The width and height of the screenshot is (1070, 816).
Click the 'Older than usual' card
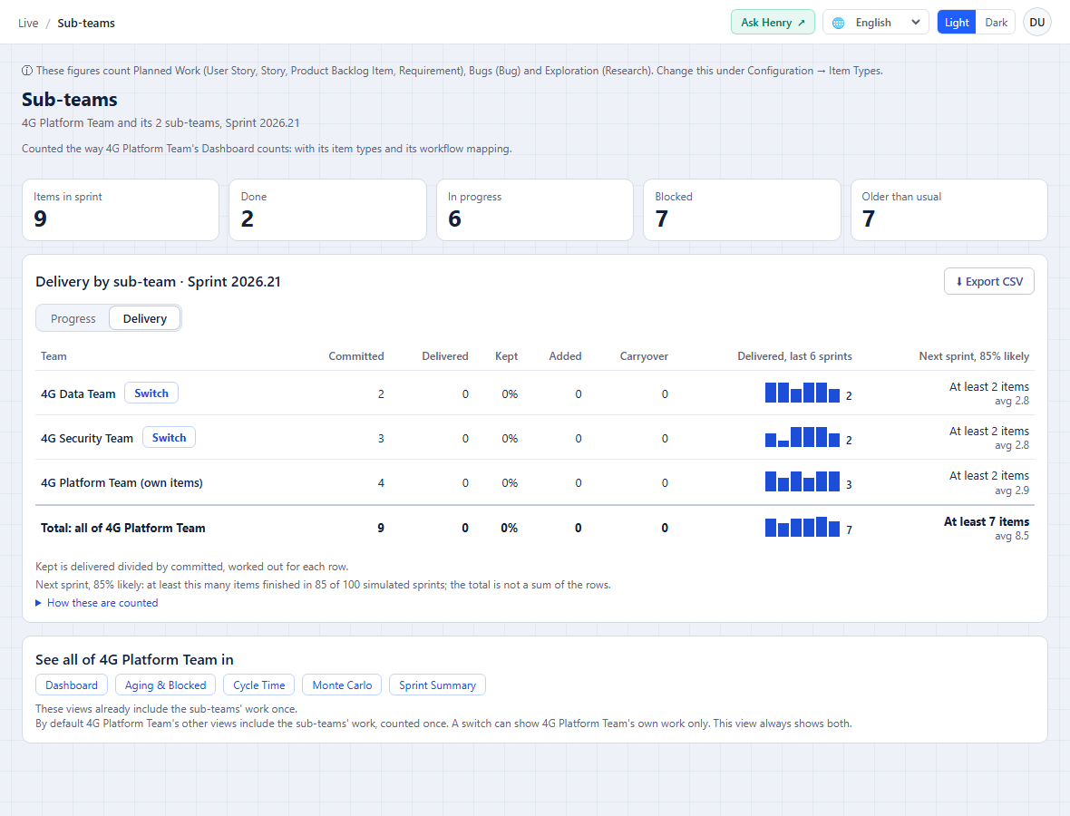tap(949, 210)
